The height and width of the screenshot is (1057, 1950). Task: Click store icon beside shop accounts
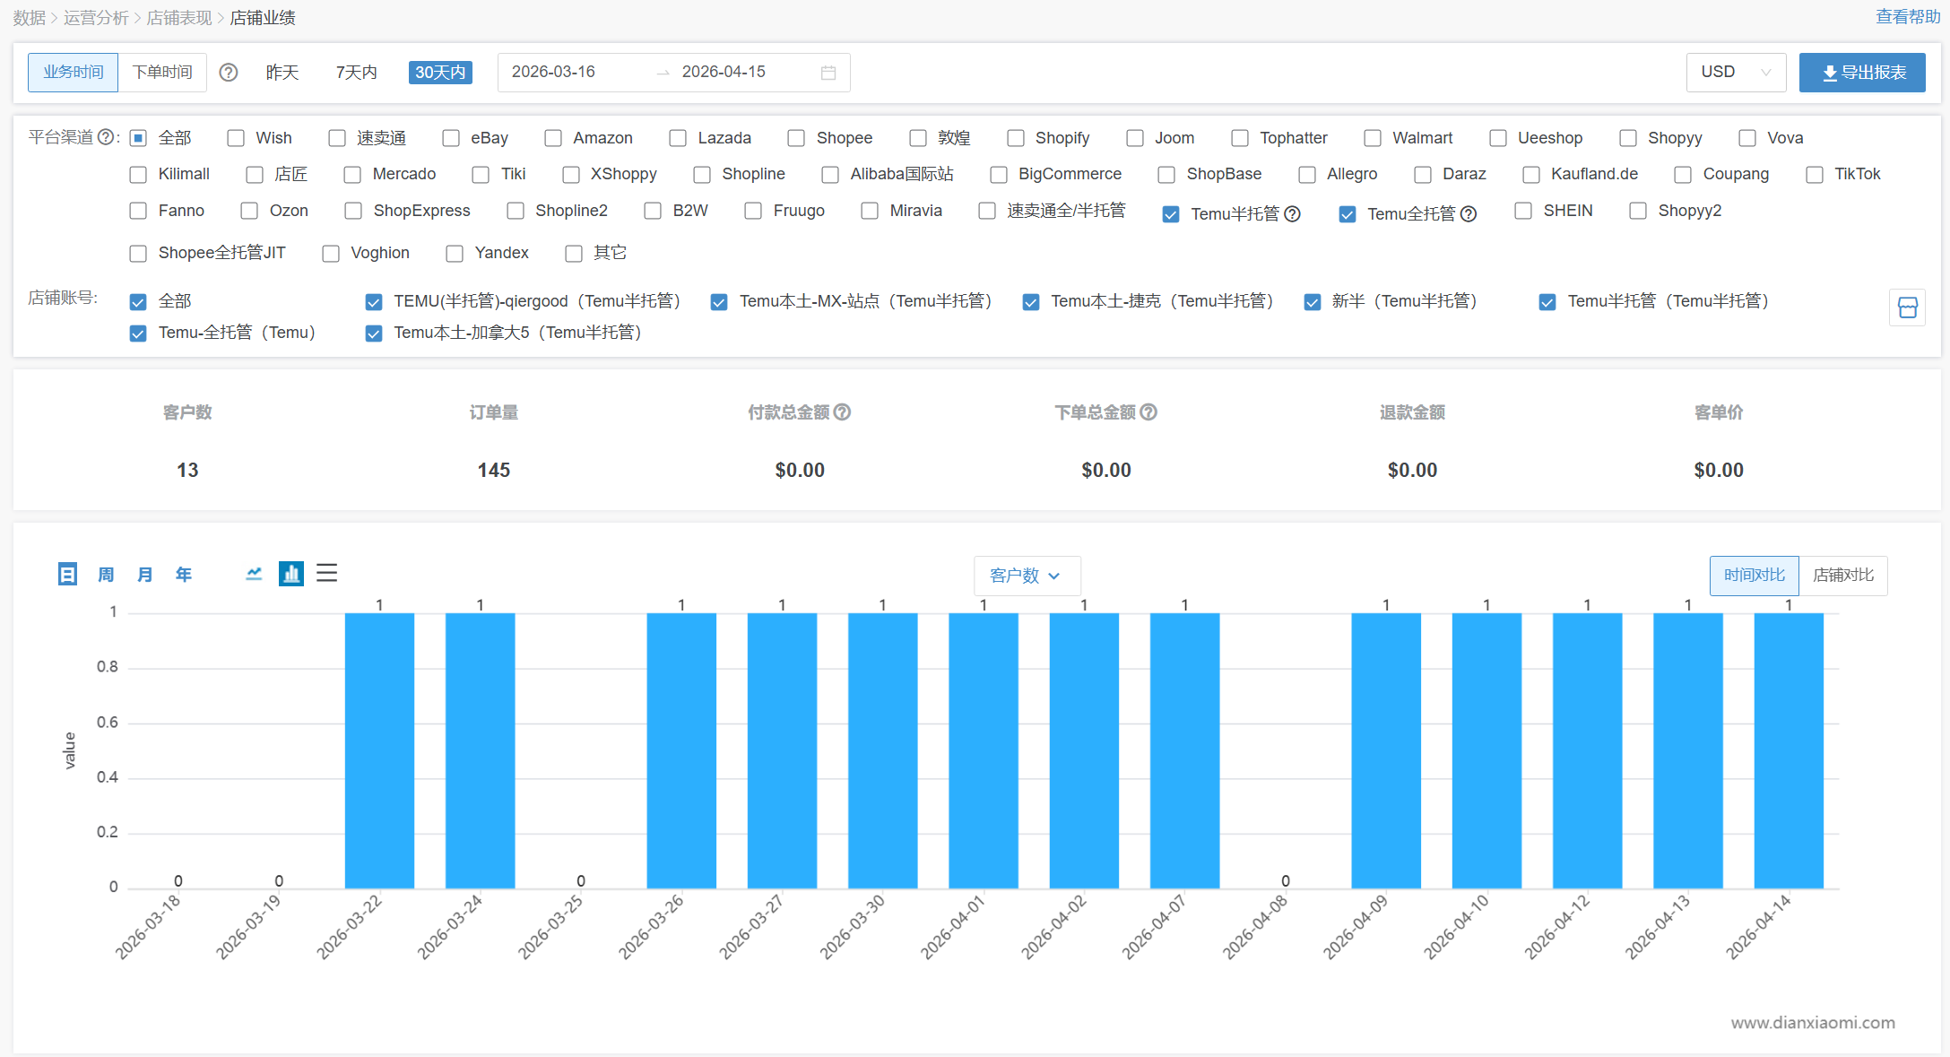tap(1907, 308)
